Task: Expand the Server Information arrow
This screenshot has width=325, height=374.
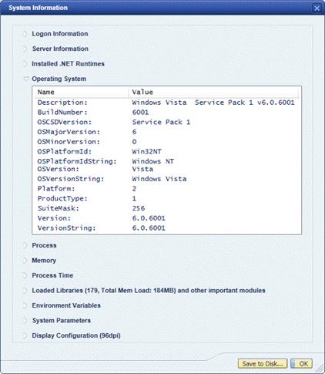Action: click(x=25, y=49)
